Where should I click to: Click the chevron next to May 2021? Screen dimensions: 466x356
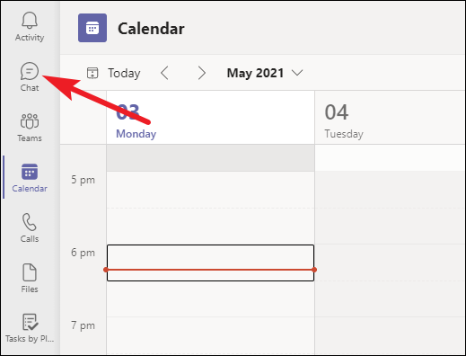pos(297,73)
